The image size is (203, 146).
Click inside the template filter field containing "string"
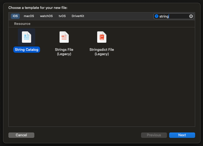pos(174,16)
